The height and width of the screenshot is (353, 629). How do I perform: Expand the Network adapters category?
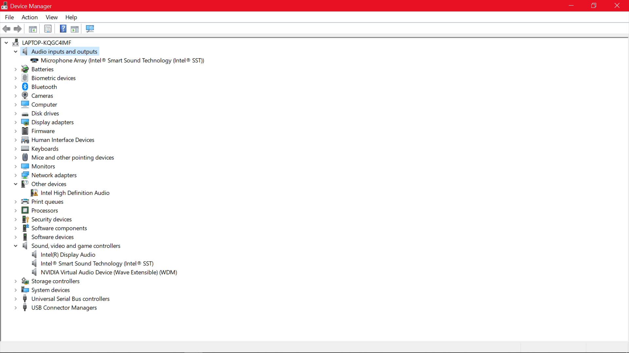pos(15,175)
